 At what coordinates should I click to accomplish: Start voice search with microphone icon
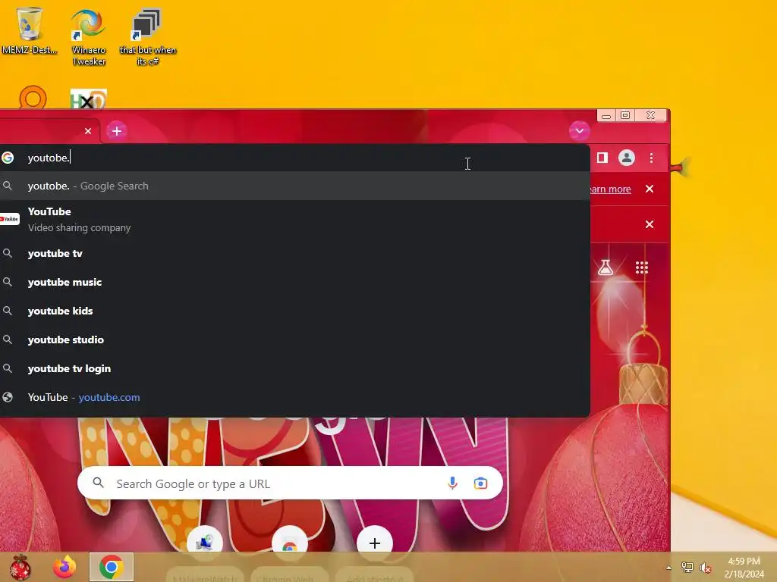pos(452,483)
